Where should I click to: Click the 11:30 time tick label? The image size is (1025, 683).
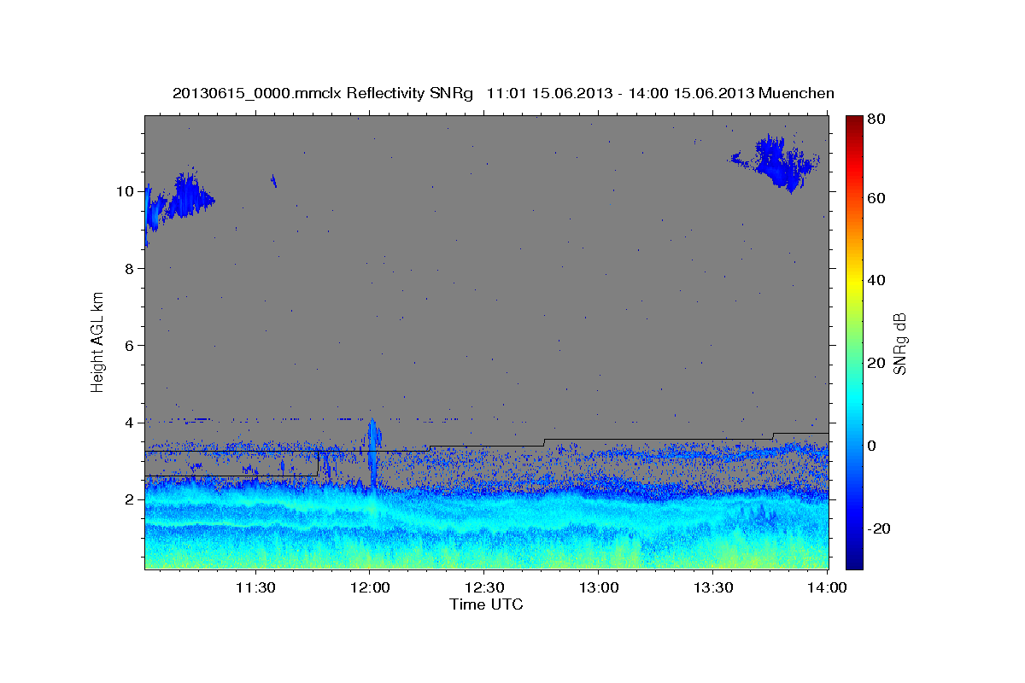(255, 587)
